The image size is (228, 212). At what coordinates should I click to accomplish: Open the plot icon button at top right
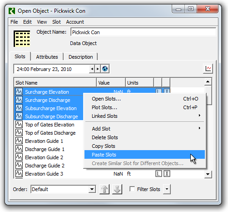[208, 69]
